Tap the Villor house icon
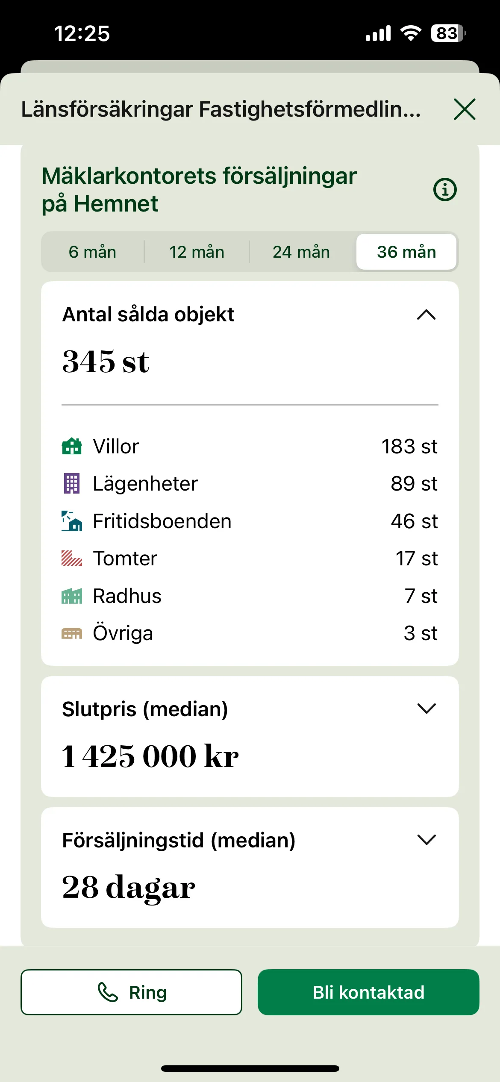 72,446
